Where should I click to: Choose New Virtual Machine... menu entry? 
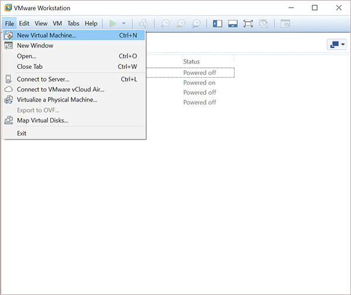[x=74, y=35]
